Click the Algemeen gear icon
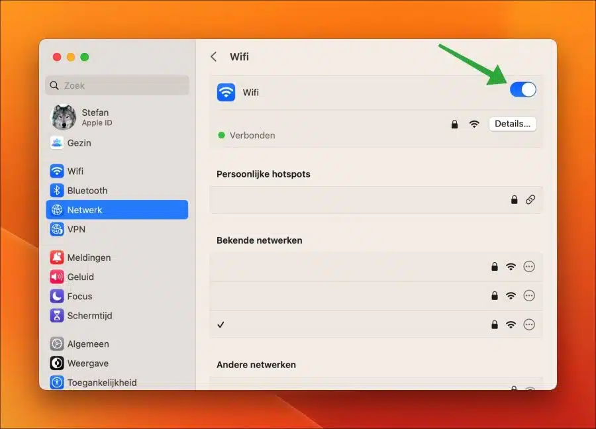This screenshot has width=596, height=429. 57,344
